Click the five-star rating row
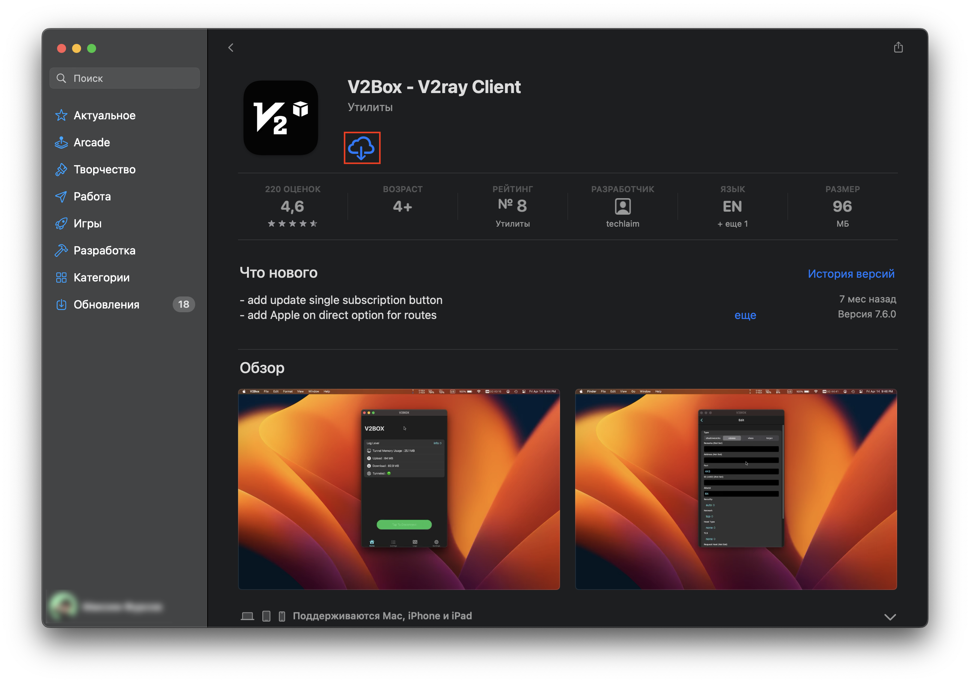The image size is (970, 683). click(292, 223)
